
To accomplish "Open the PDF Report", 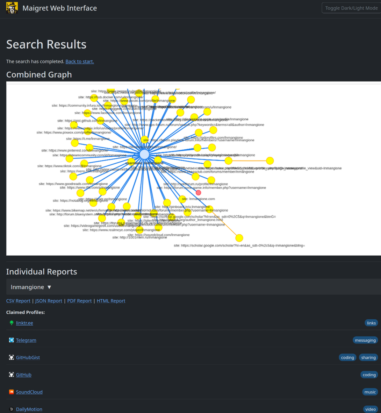I will [x=79, y=300].
